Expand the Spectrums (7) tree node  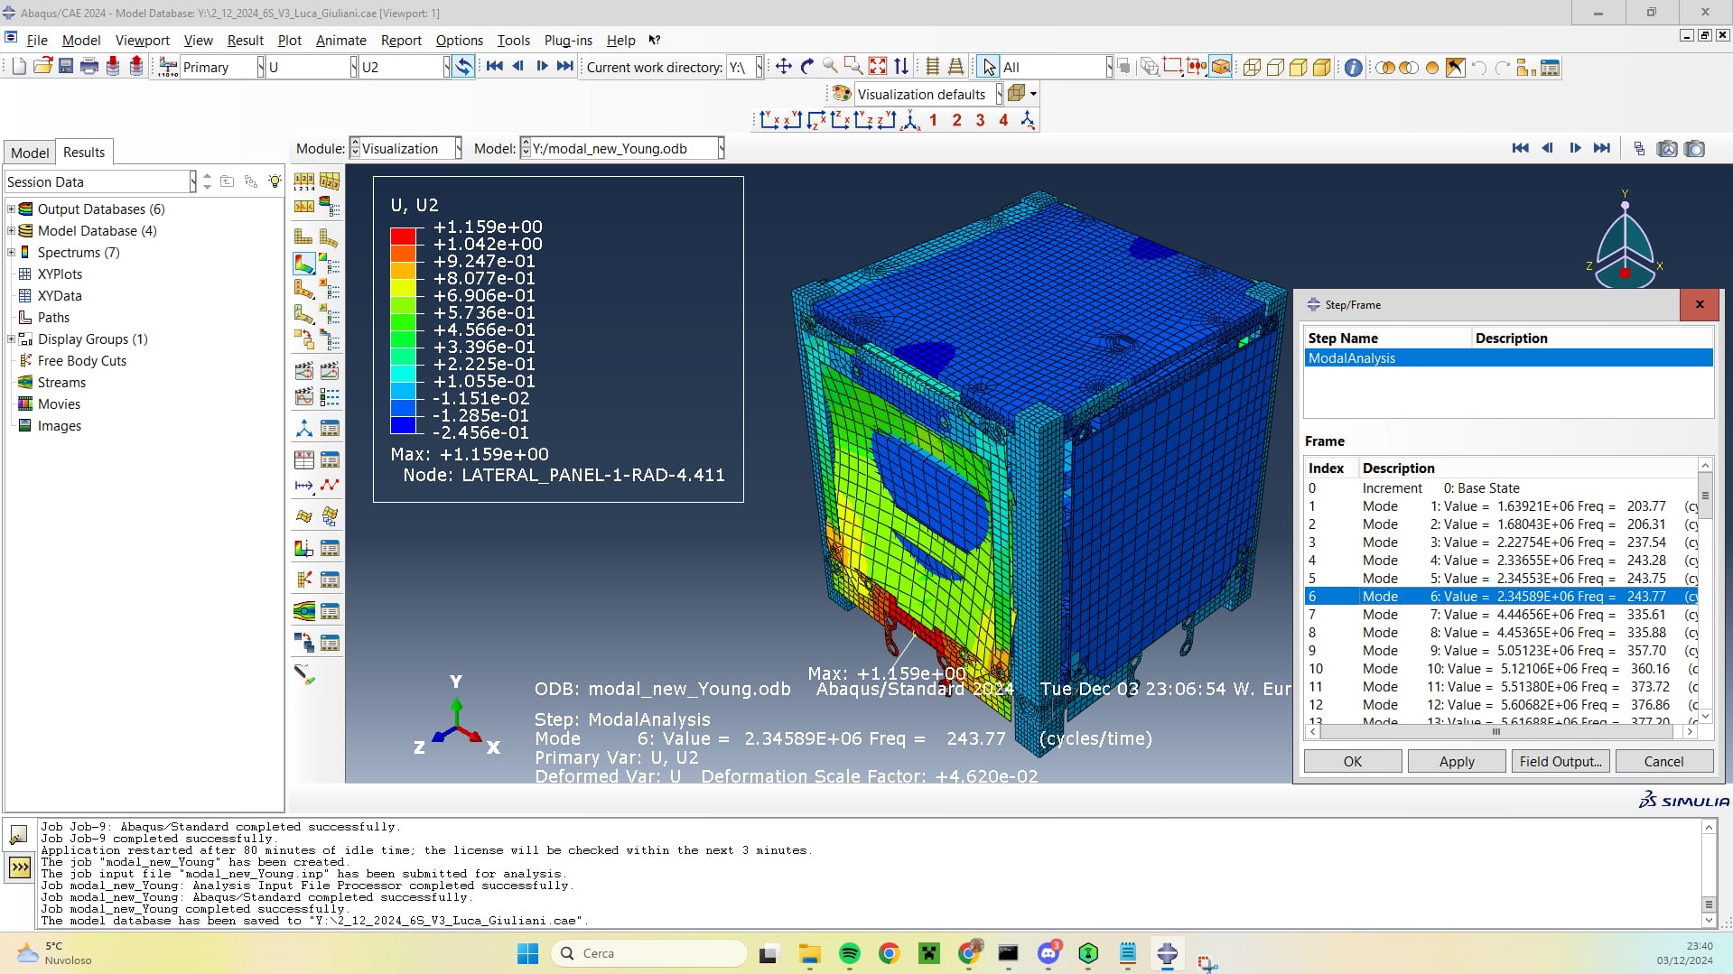pos(11,252)
